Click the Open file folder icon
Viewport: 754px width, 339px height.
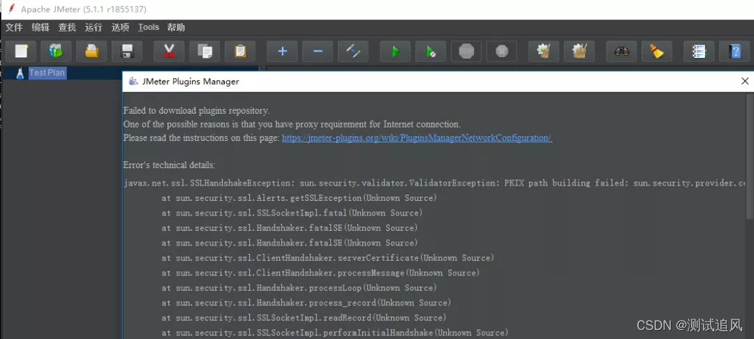click(x=92, y=51)
